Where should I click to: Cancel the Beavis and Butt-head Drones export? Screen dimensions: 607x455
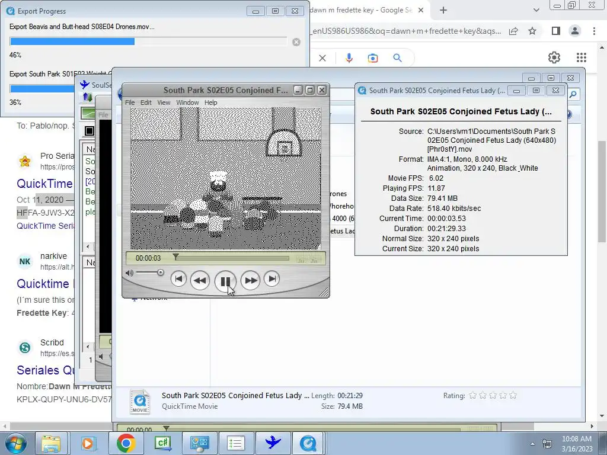tap(296, 42)
